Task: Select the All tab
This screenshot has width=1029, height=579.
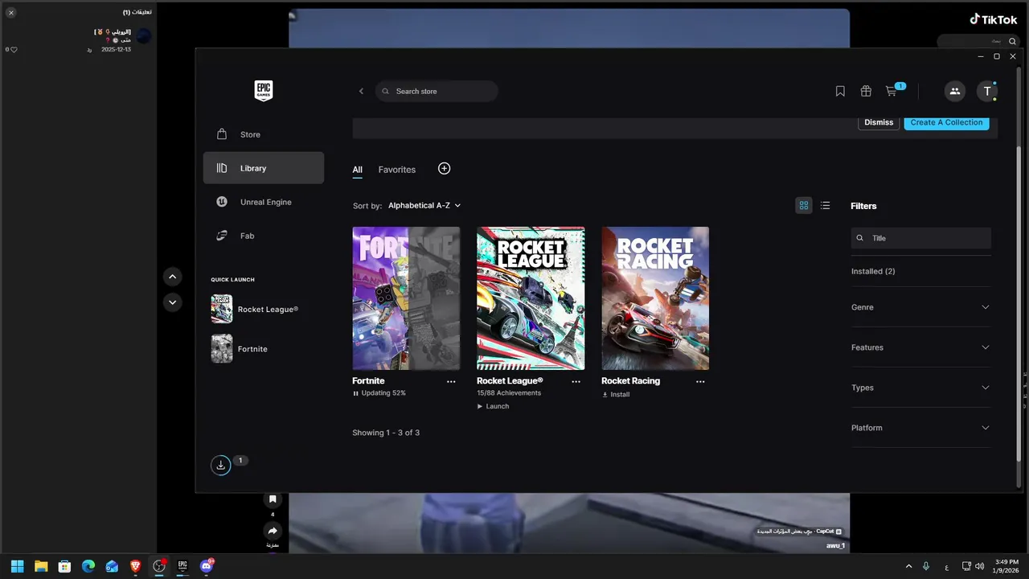Action: tap(357, 170)
